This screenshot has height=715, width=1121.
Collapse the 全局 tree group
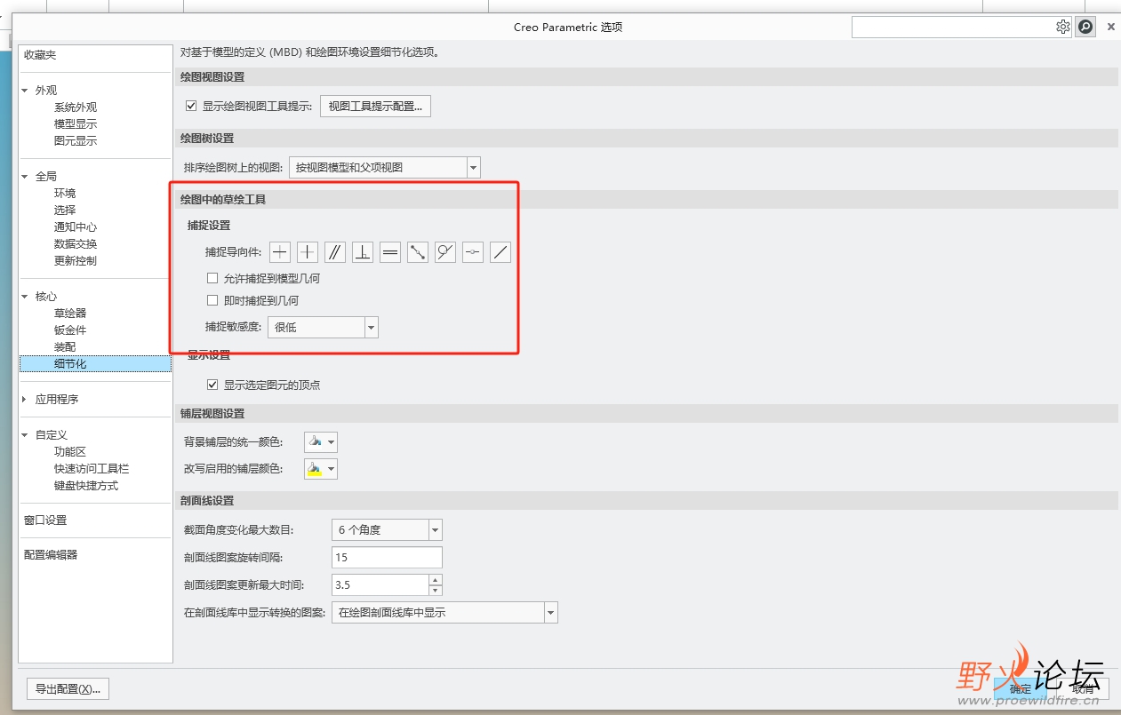(x=26, y=177)
